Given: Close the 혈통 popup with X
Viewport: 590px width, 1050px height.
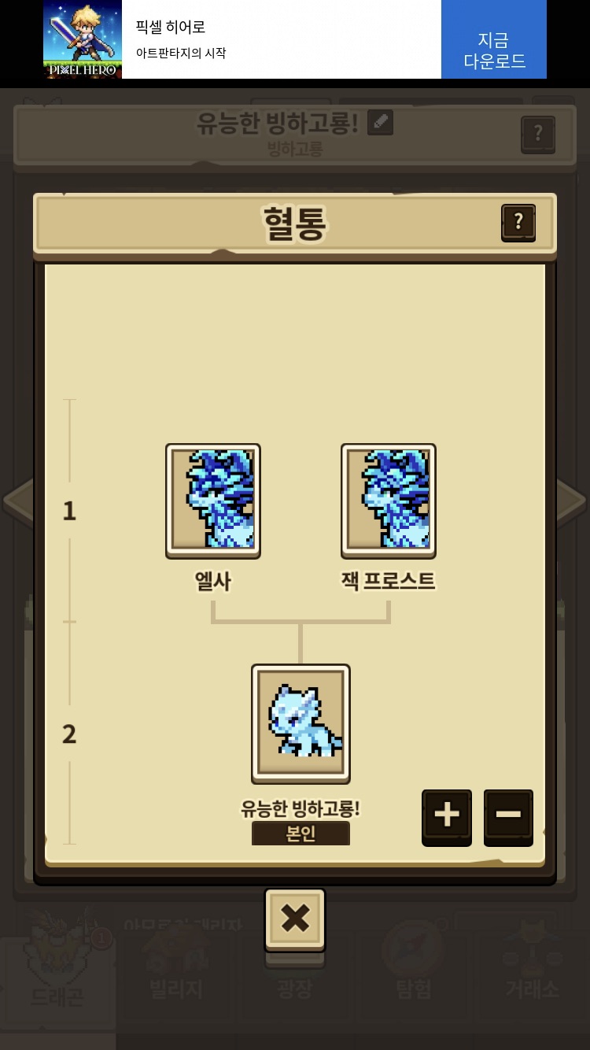Looking at the screenshot, I should coord(295,919).
